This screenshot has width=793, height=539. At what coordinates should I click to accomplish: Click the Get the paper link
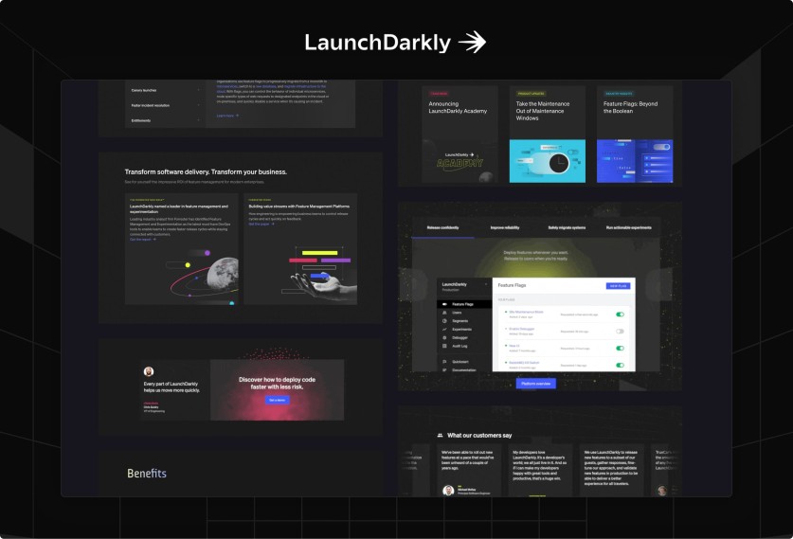[259, 224]
